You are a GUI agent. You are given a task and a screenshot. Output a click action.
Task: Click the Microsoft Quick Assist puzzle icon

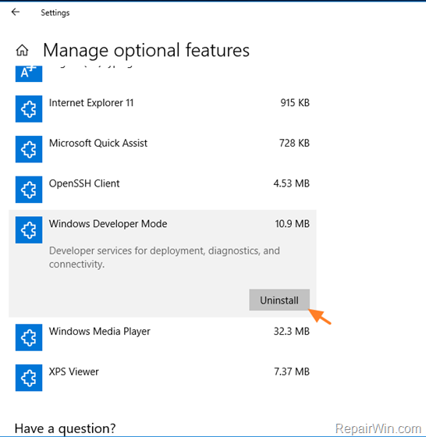(29, 149)
